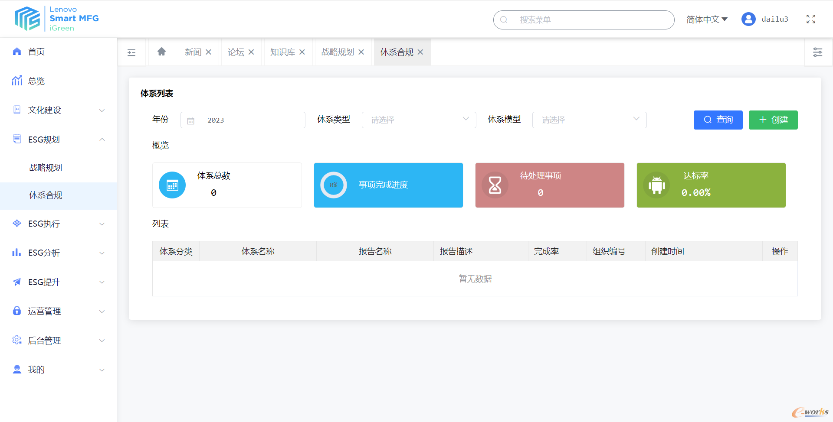Image resolution: width=833 pixels, height=422 pixels.
Task: Close the 体系合规 tab
Action: pos(420,52)
